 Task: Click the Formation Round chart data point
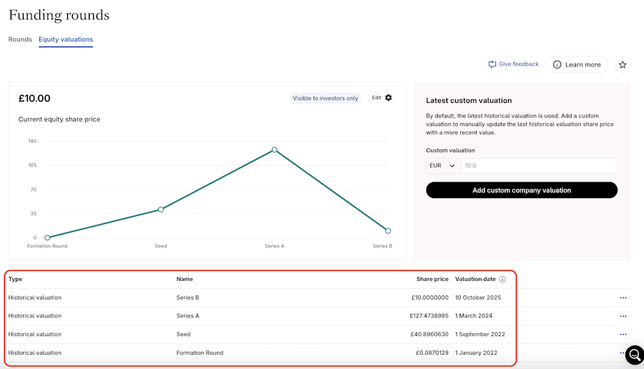pos(47,237)
